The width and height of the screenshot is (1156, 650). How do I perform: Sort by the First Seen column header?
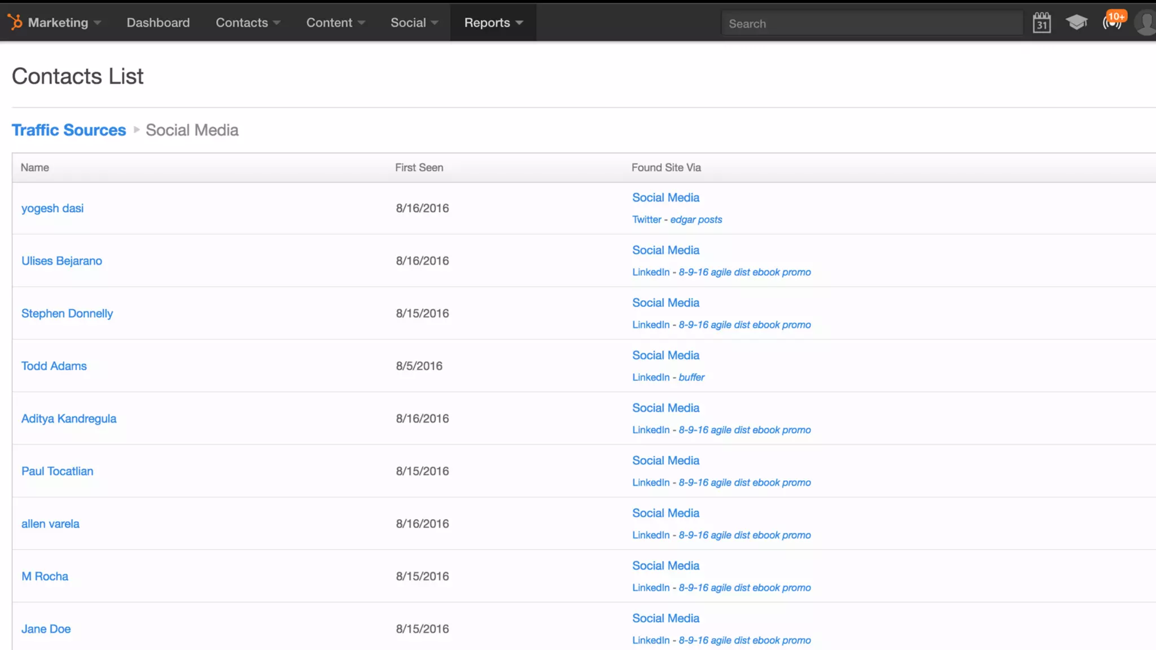(x=419, y=168)
